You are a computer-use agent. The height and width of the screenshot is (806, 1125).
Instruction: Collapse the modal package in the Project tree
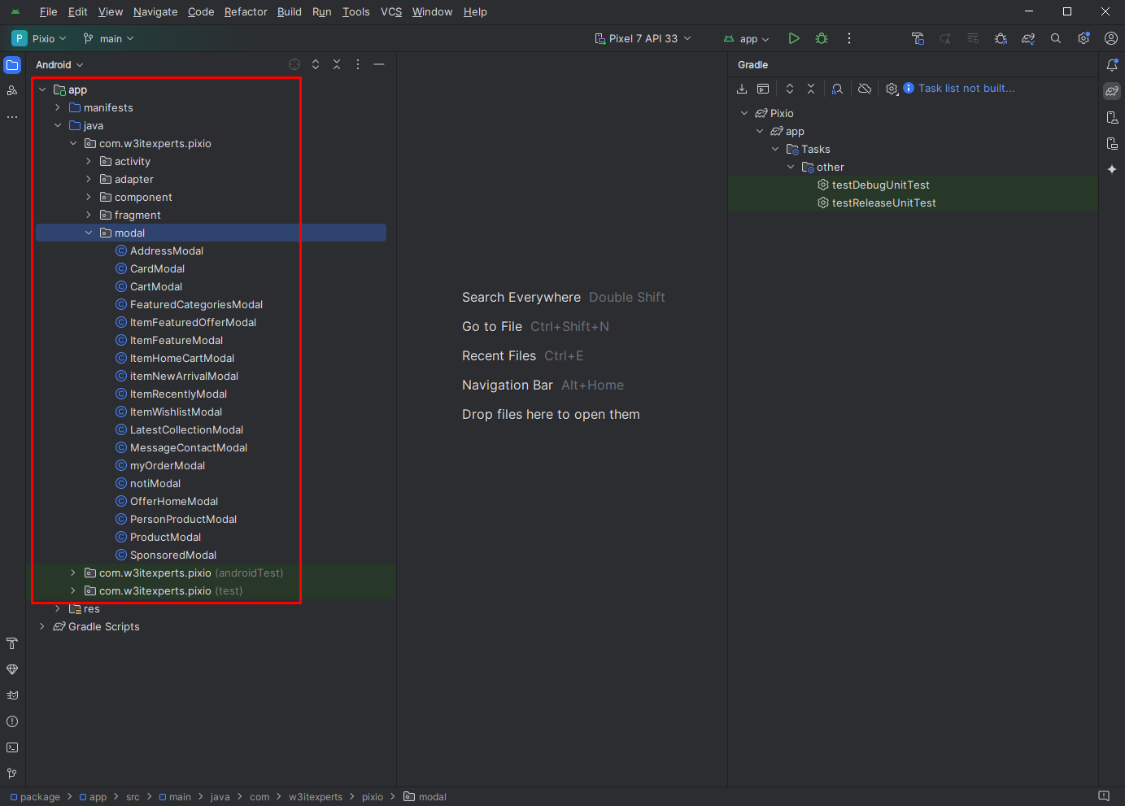click(x=89, y=233)
